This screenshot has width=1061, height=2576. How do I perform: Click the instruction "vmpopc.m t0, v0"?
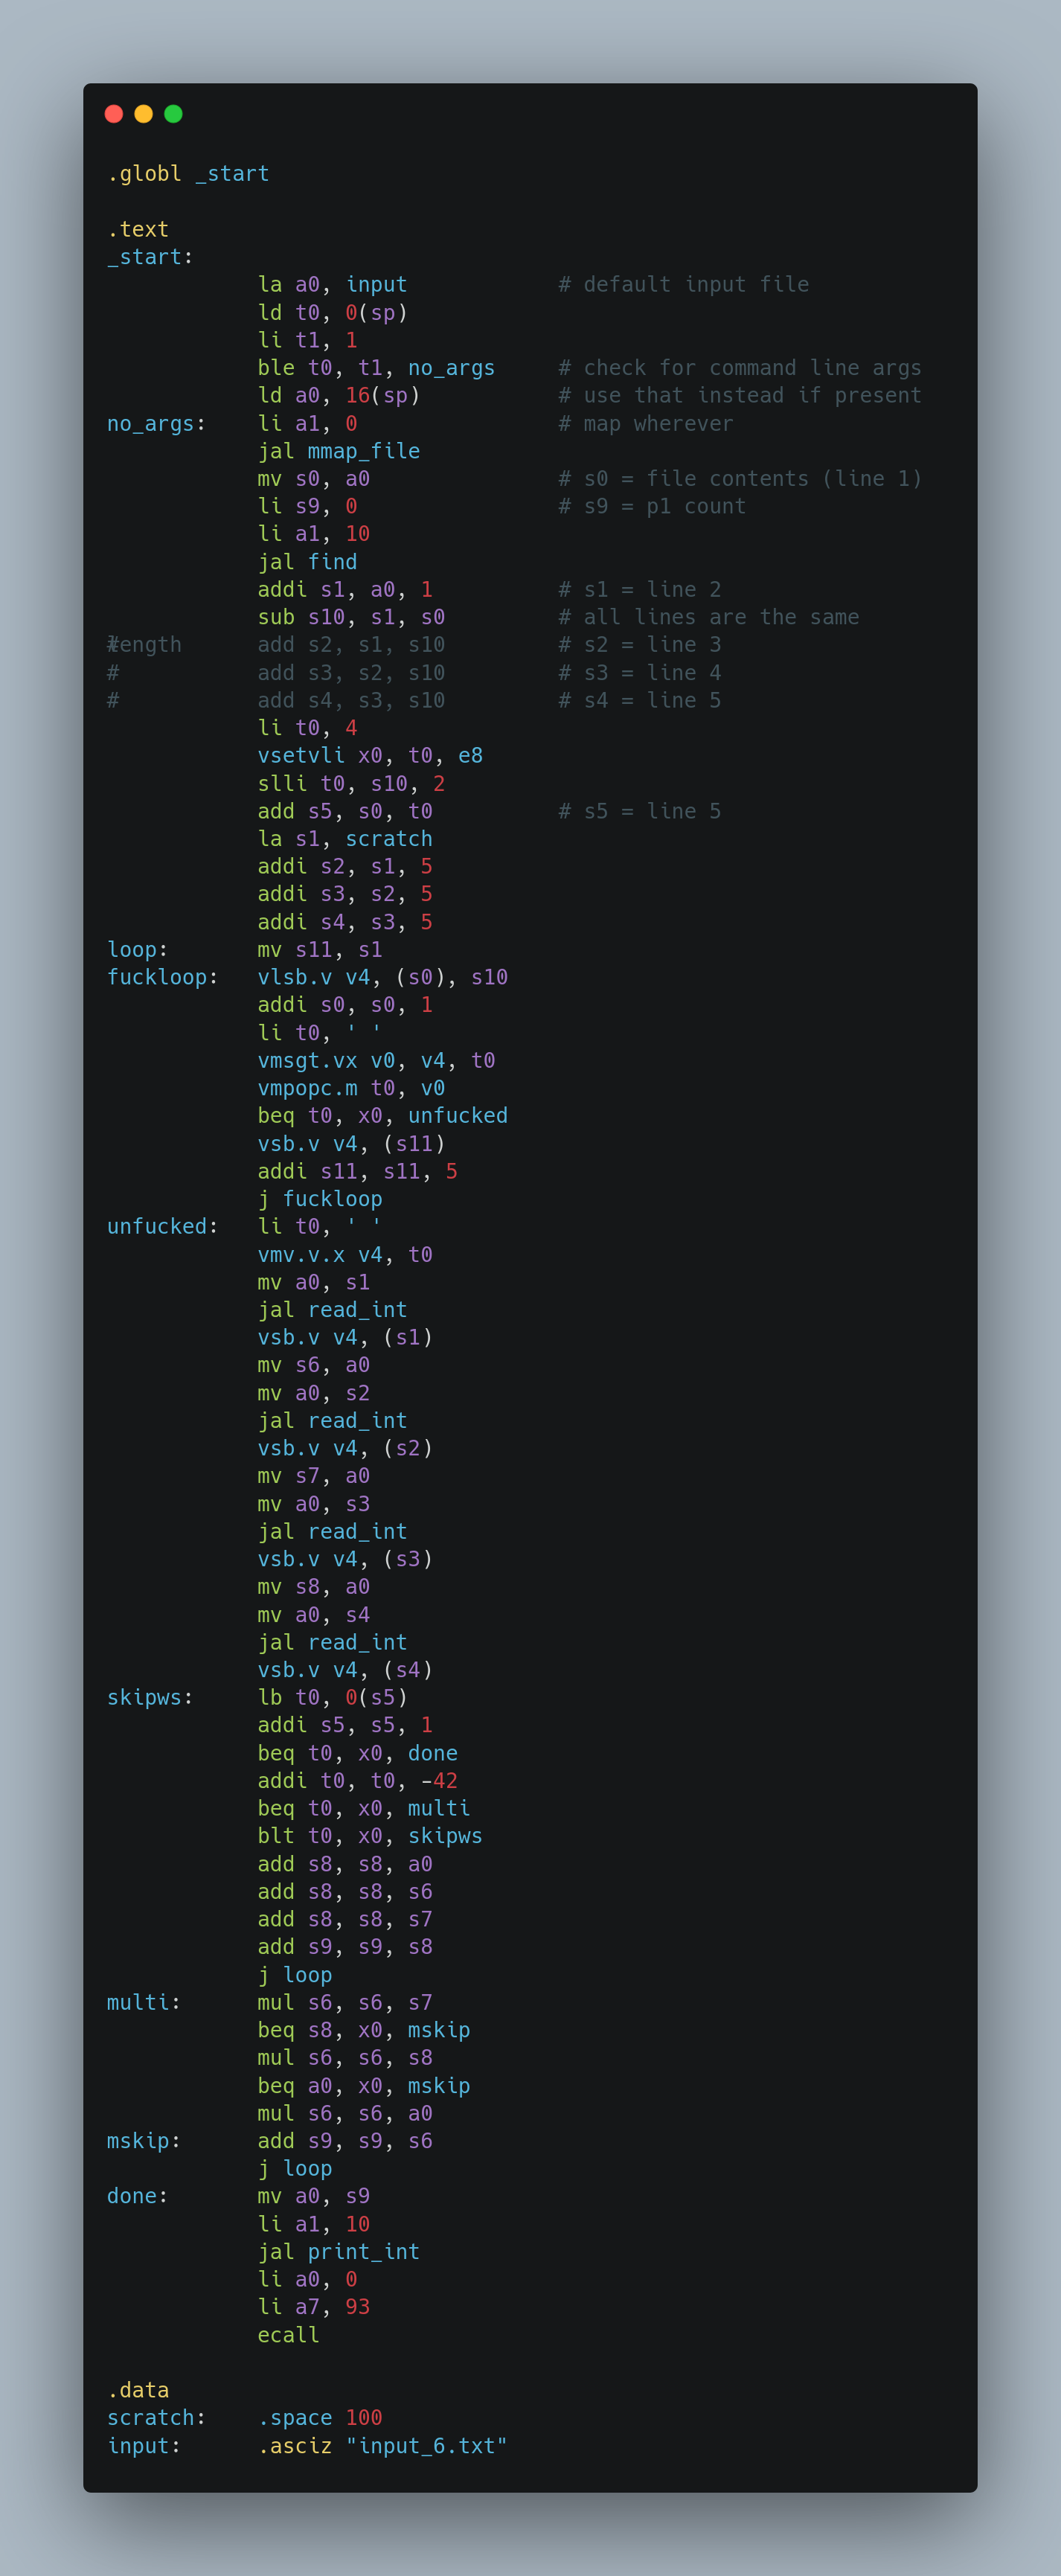351,1088
